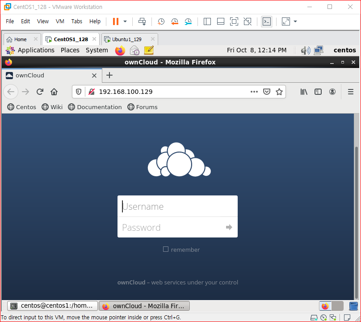Open the Documentation bookmark
361x322 pixels.
[x=95, y=107]
